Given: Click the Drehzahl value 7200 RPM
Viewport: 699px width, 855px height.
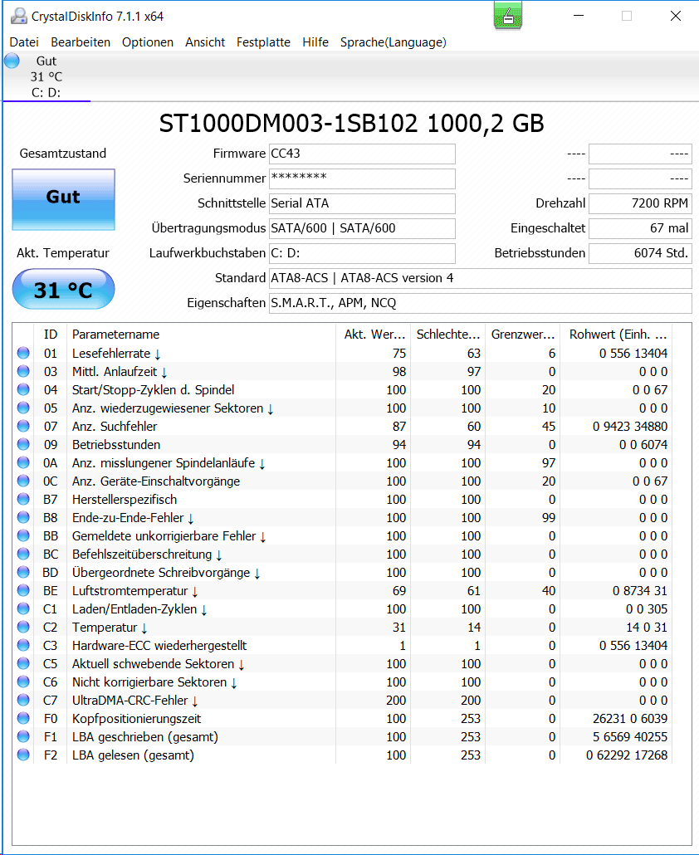Looking at the screenshot, I should pos(640,203).
